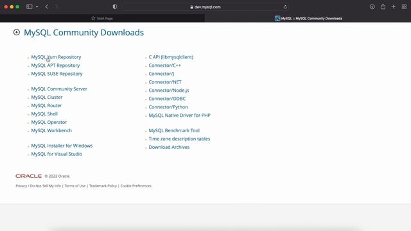Open Download Archives link

coord(169,147)
